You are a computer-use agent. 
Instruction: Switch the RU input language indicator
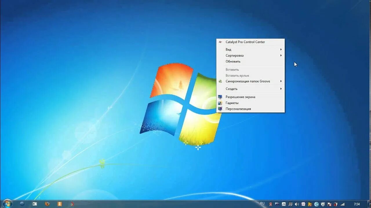[262, 203]
